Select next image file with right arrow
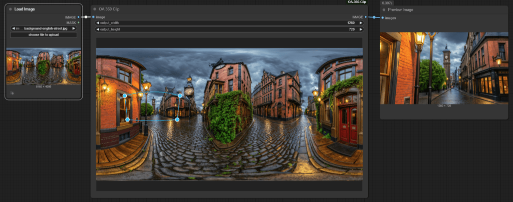Viewport: 513px width, 202px height. point(74,28)
